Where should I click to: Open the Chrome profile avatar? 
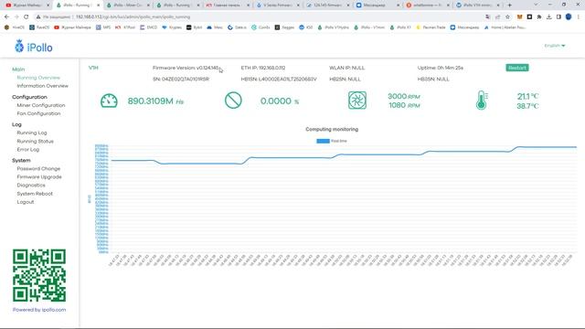(569, 16)
